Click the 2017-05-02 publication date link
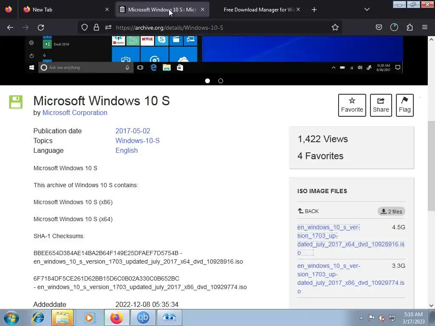This screenshot has height=326, width=435. point(133,131)
